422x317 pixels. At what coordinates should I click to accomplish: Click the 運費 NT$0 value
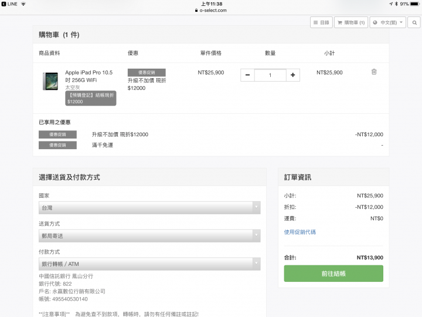tap(376, 218)
